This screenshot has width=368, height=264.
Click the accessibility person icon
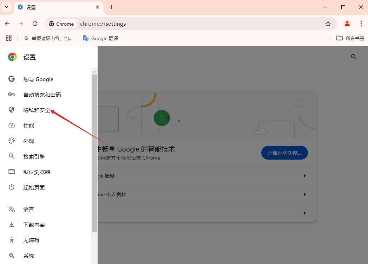click(12, 240)
